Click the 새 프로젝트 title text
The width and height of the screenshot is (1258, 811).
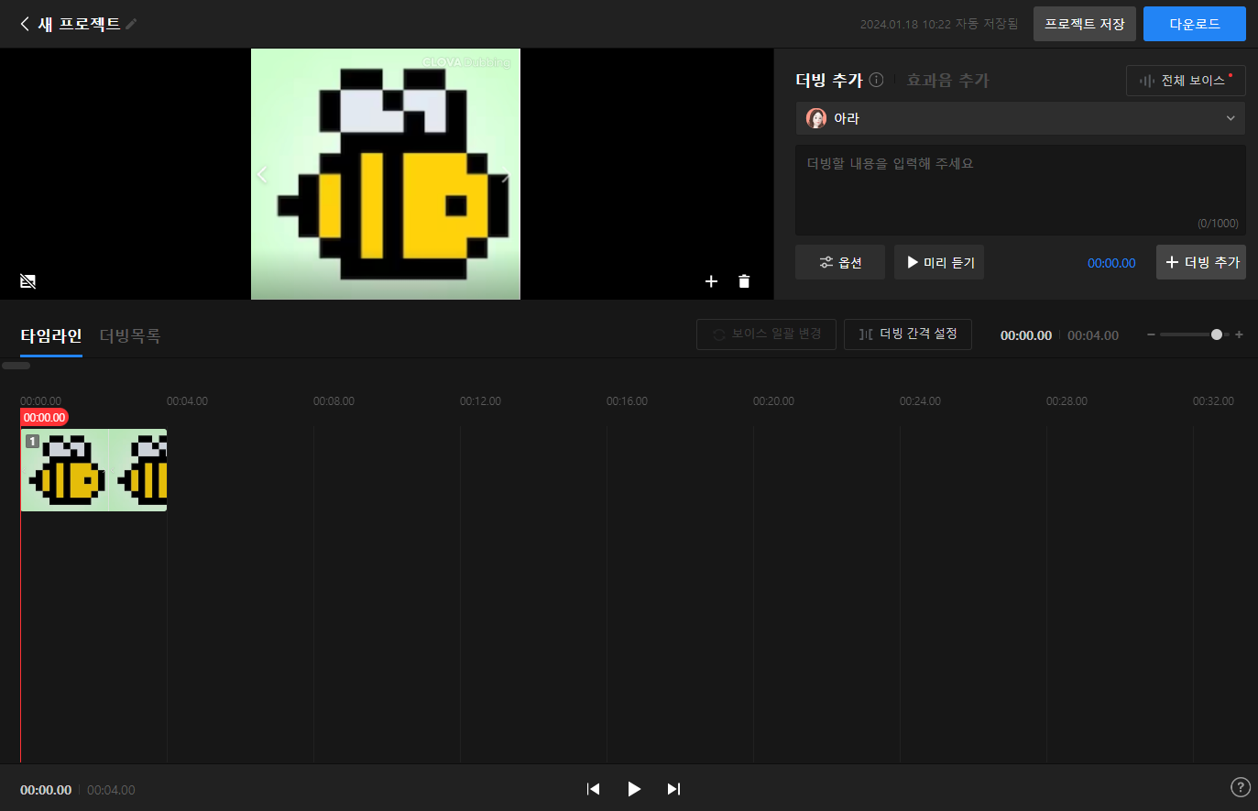[79, 24]
